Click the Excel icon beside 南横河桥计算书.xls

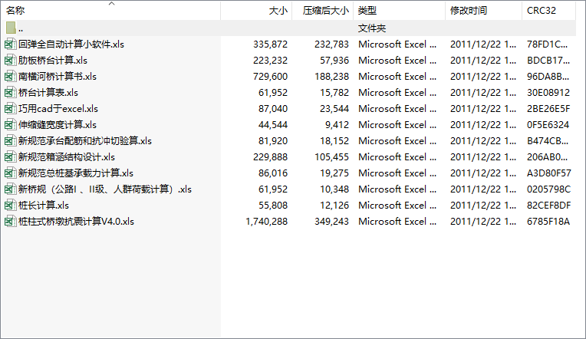point(11,77)
